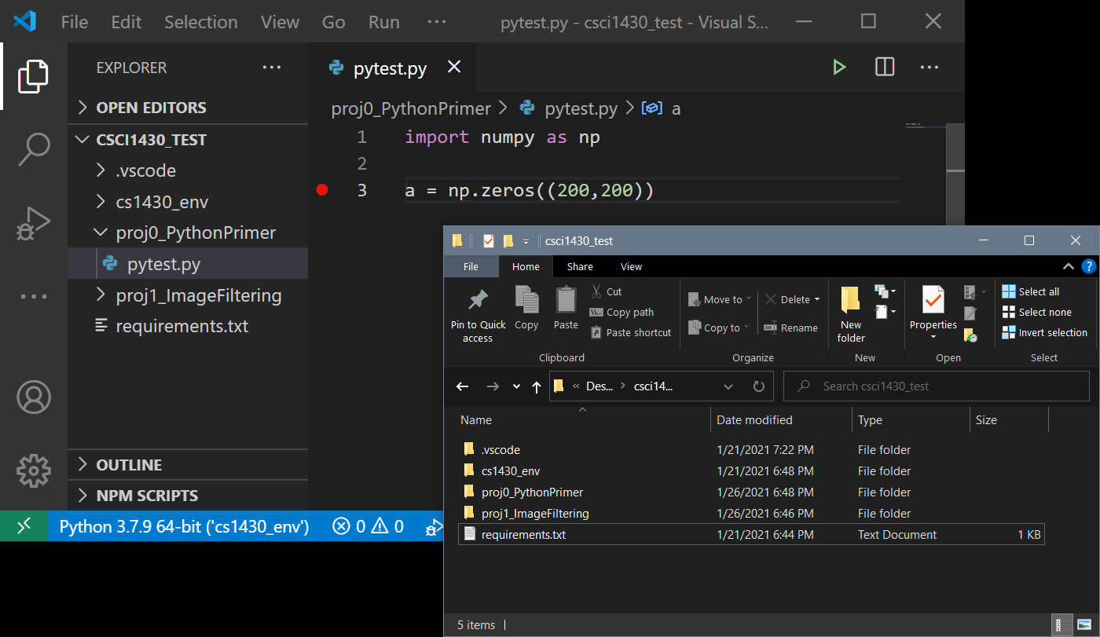
Task: Run pytest.py using the play button
Action: point(839,67)
